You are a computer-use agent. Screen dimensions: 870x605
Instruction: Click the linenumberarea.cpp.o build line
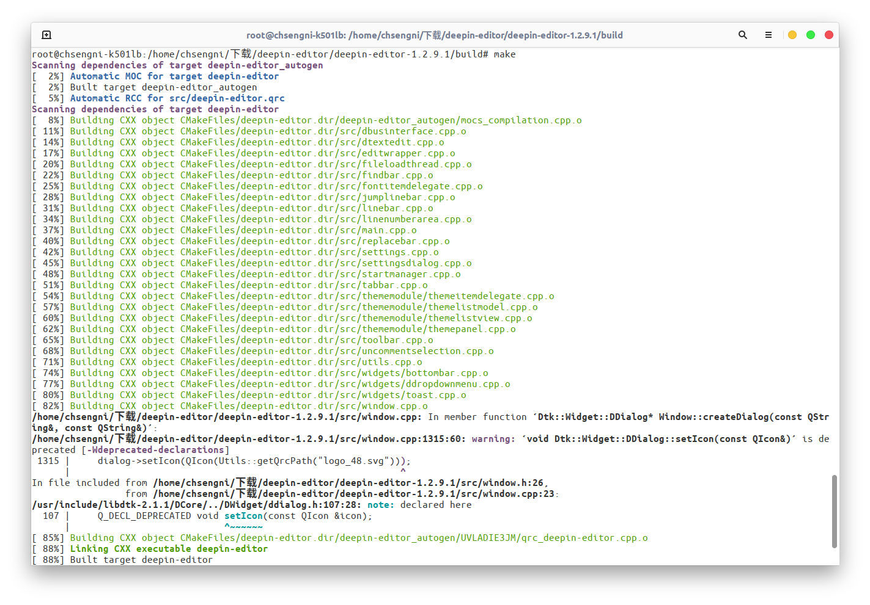252,219
